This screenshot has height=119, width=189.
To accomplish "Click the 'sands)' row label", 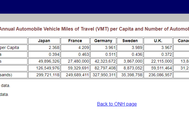I will point(6,75).
